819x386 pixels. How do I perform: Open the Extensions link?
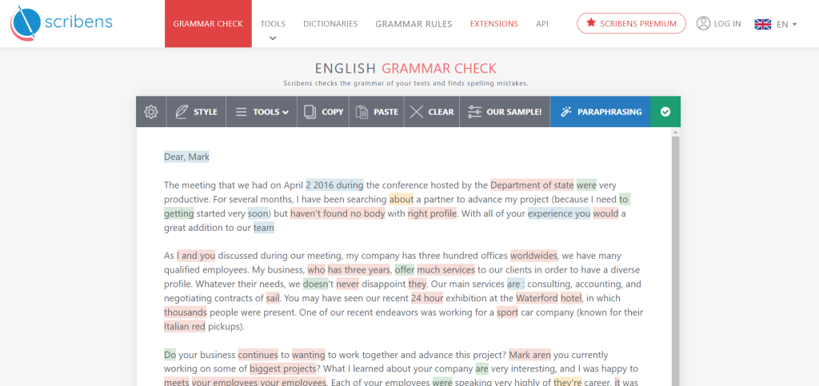(493, 24)
